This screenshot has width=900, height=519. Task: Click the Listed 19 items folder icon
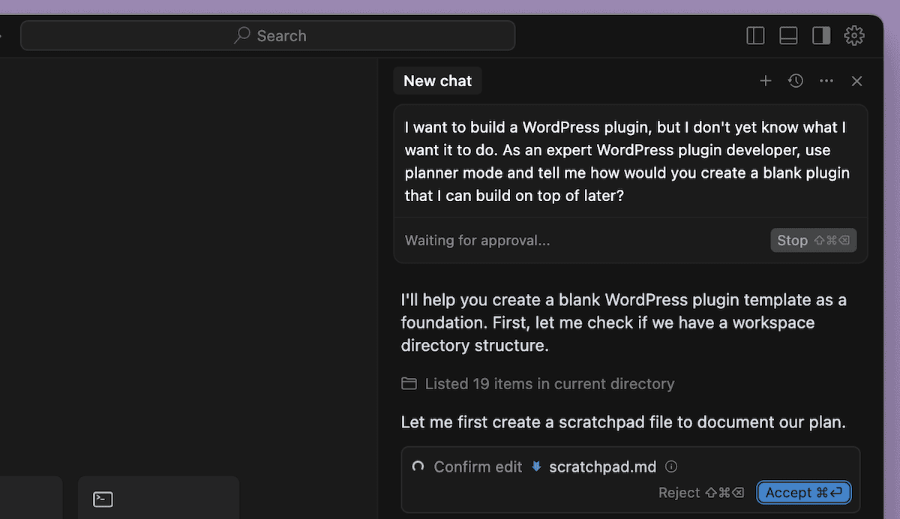[x=409, y=383]
